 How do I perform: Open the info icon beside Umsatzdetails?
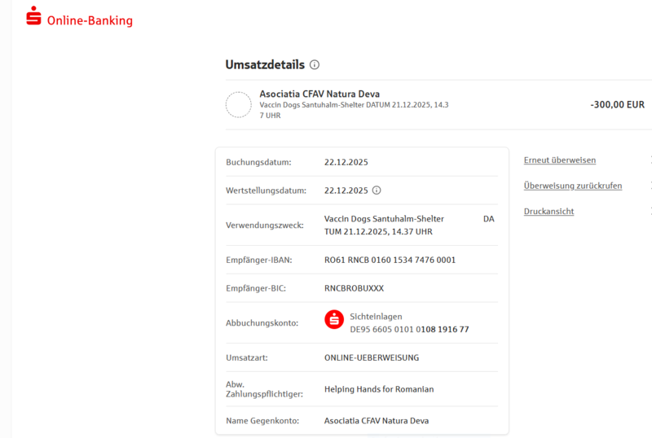tap(315, 65)
